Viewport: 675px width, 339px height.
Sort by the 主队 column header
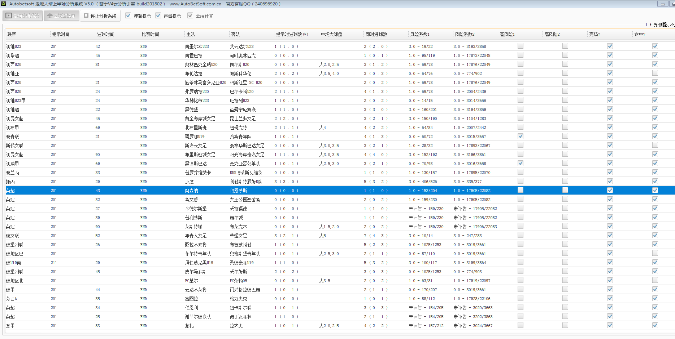pyautogui.click(x=191, y=35)
